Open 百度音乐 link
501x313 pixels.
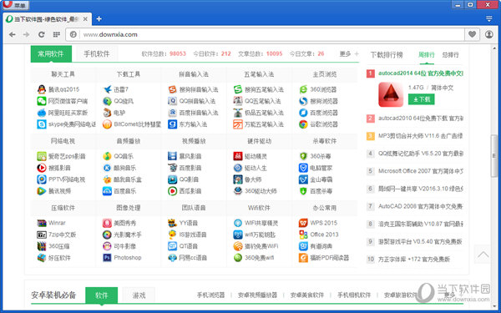pyautogui.click(x=125, y=191)
